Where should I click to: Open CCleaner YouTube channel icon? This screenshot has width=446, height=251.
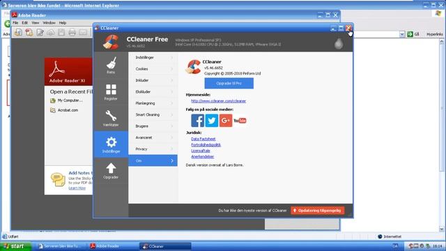click(240, 121)
